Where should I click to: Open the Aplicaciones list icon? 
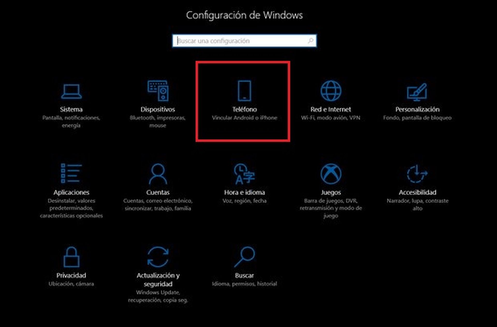tap(71, 173)
